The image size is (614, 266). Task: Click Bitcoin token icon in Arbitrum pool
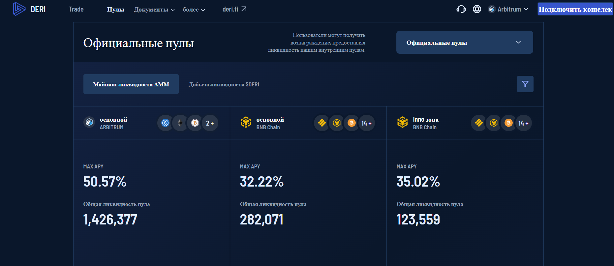(x=195, y=123)
